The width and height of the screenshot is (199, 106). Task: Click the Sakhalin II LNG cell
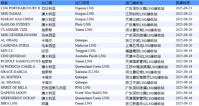[x=87, y=72]
